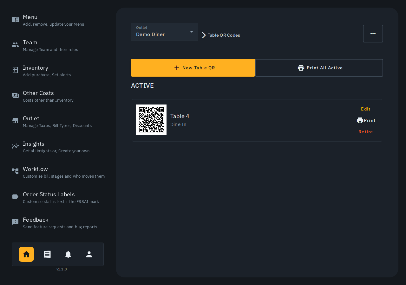Image resolution: width=406 pixels, height=285 pixels.
Task: Click the Table 4 QR code image
Action: click(151, 120)
